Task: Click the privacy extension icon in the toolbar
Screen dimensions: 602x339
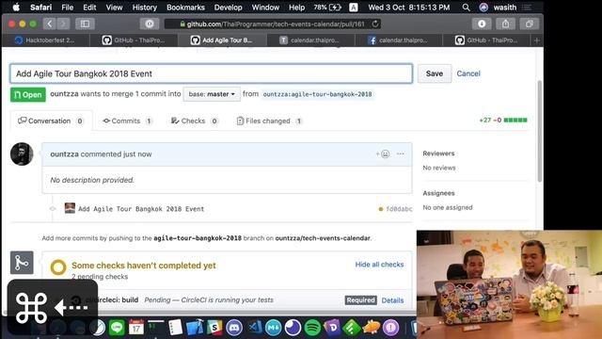Action: pyautogui.click(x=150, y=24)
